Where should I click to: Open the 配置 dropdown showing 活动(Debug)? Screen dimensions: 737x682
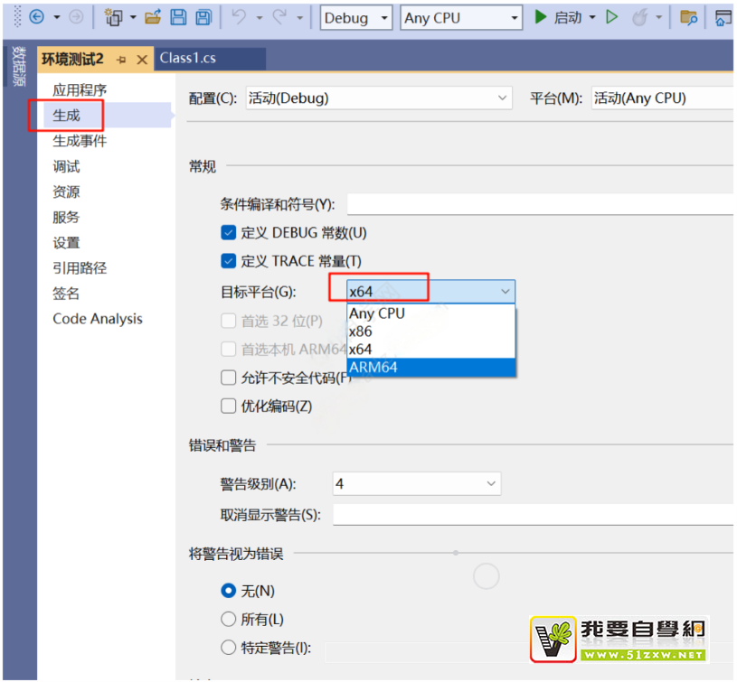tap(378, 98)
